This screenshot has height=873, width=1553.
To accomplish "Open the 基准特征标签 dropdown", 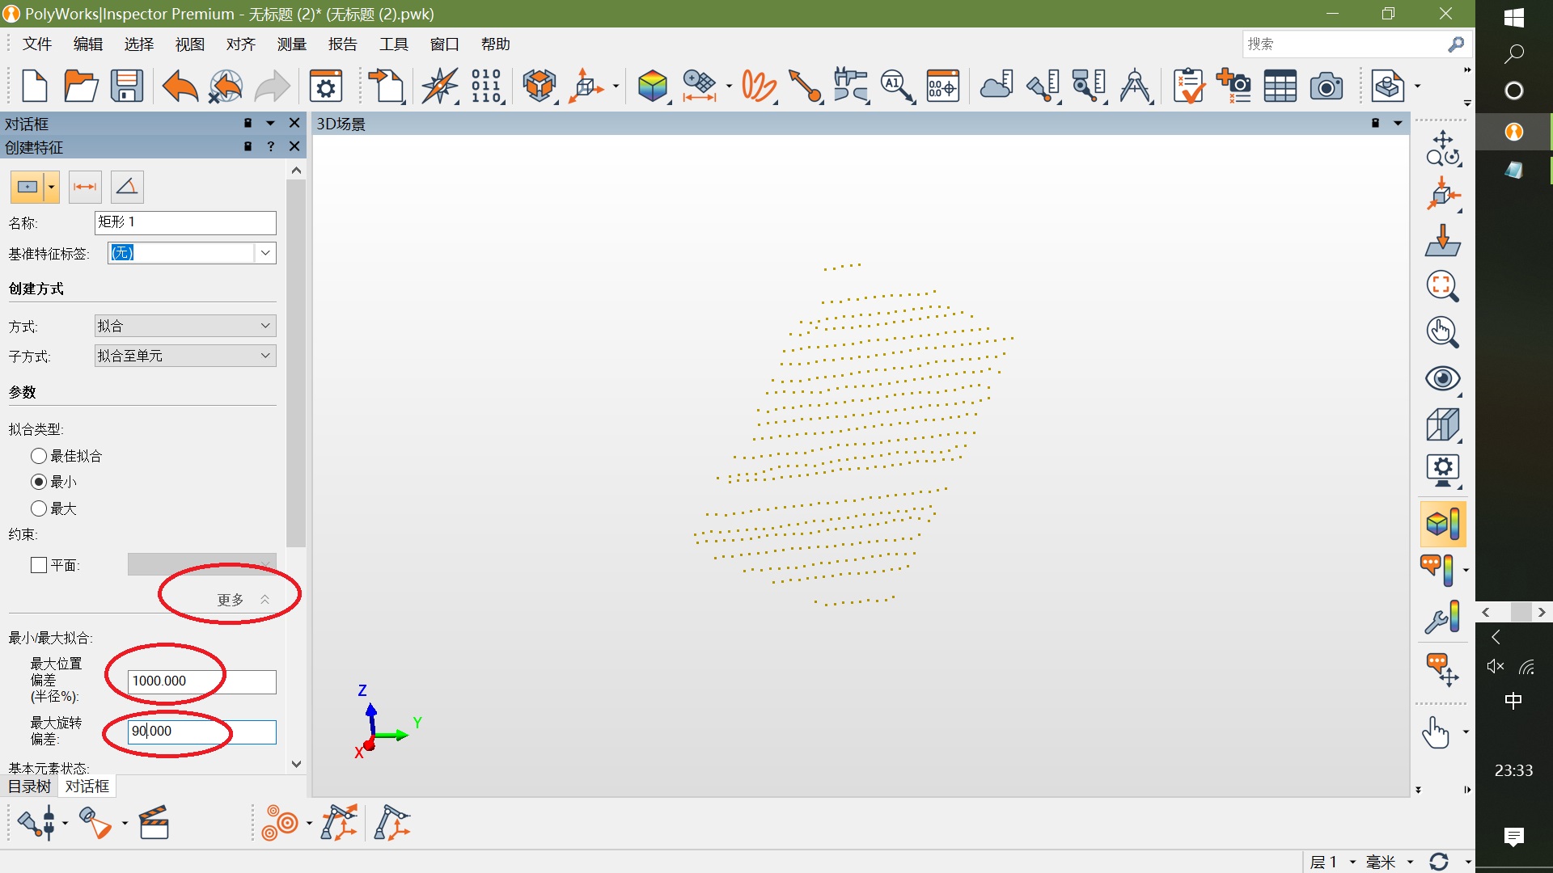I will (x=264, y=253).
